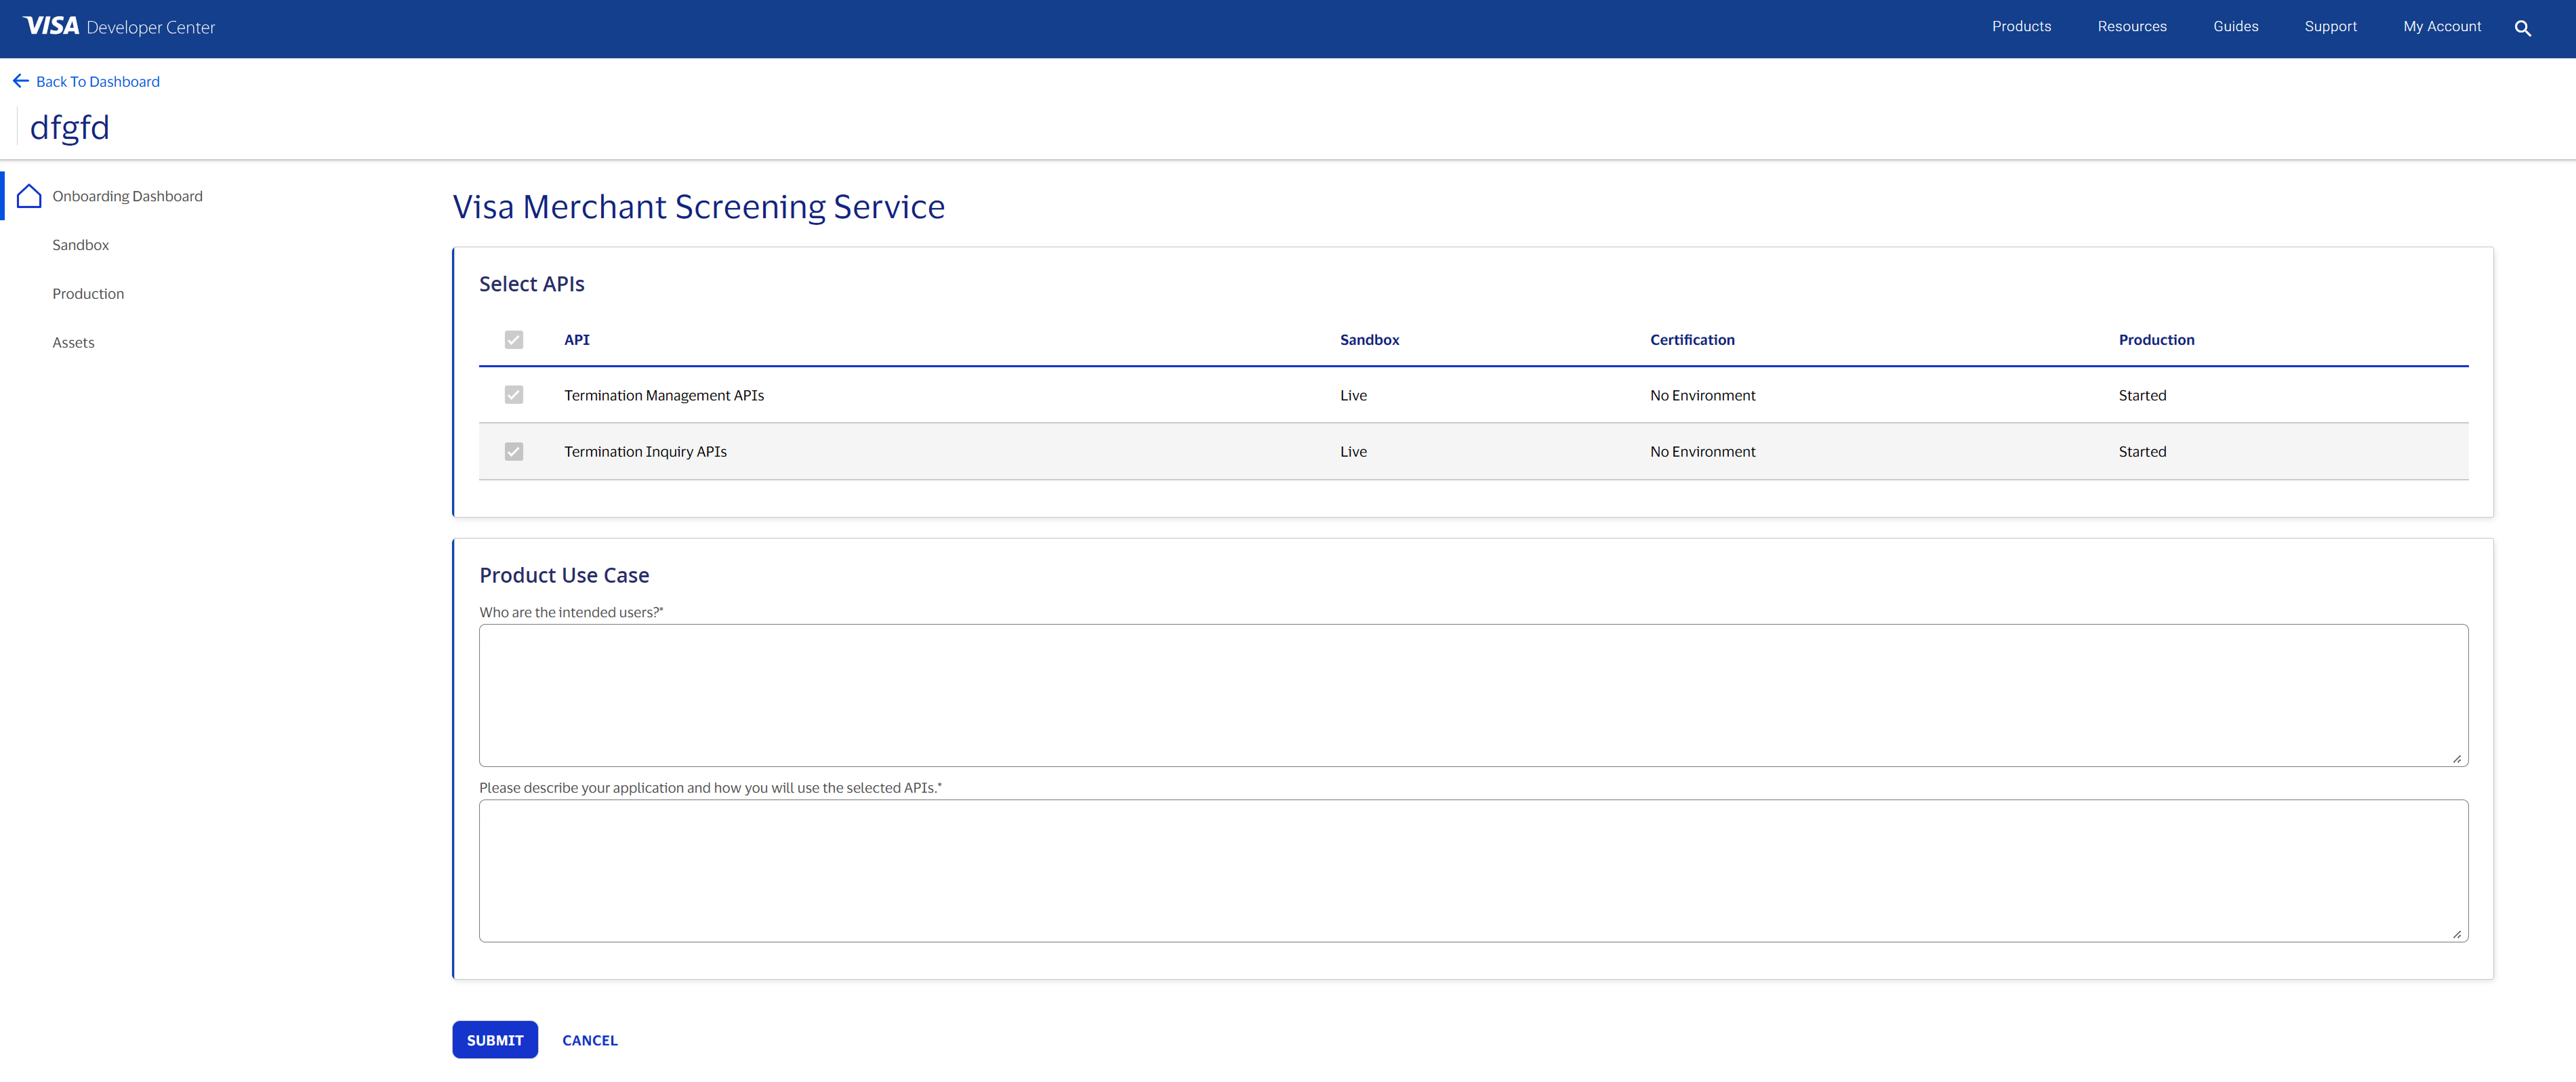The width and height of the screenshot is (2576, 1082).
Task: Toggle the select-all APIs header checkbox
Action: (x=514, y=340)
